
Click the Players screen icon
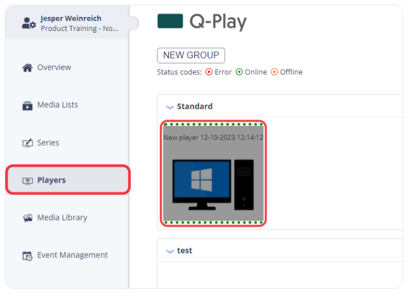27,181
